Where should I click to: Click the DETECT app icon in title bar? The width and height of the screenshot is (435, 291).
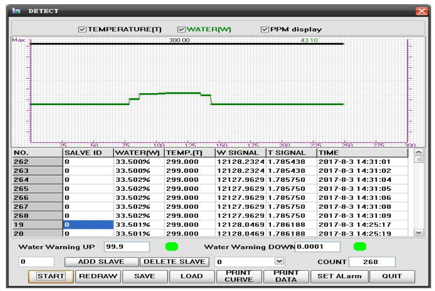click(x=16, y=11)
